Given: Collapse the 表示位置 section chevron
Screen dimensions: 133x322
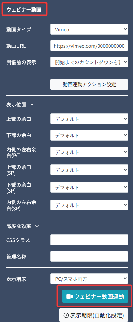Looking at the screenshot, I should 32,105.
